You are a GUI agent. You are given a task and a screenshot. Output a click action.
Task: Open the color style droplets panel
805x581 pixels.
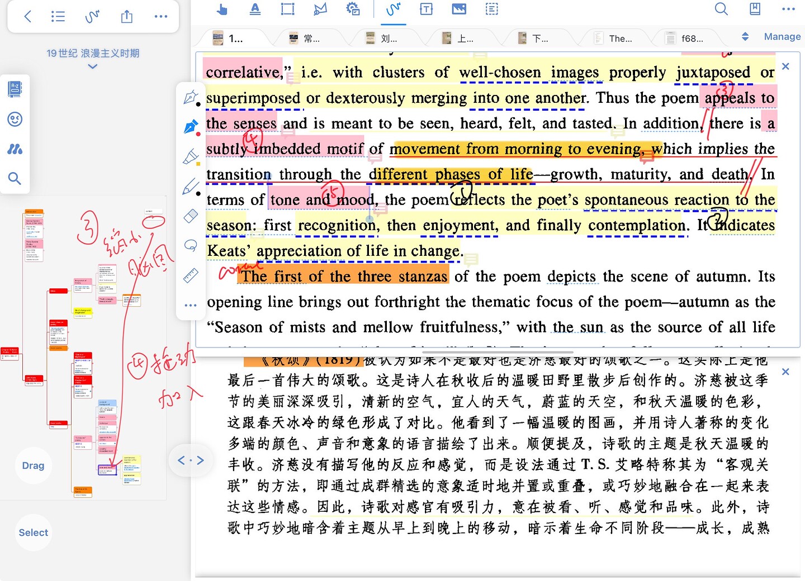(15, 149)
